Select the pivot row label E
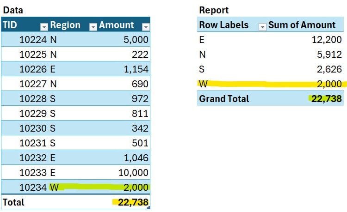This screenshot has height=212, width=347. (202, 40)
